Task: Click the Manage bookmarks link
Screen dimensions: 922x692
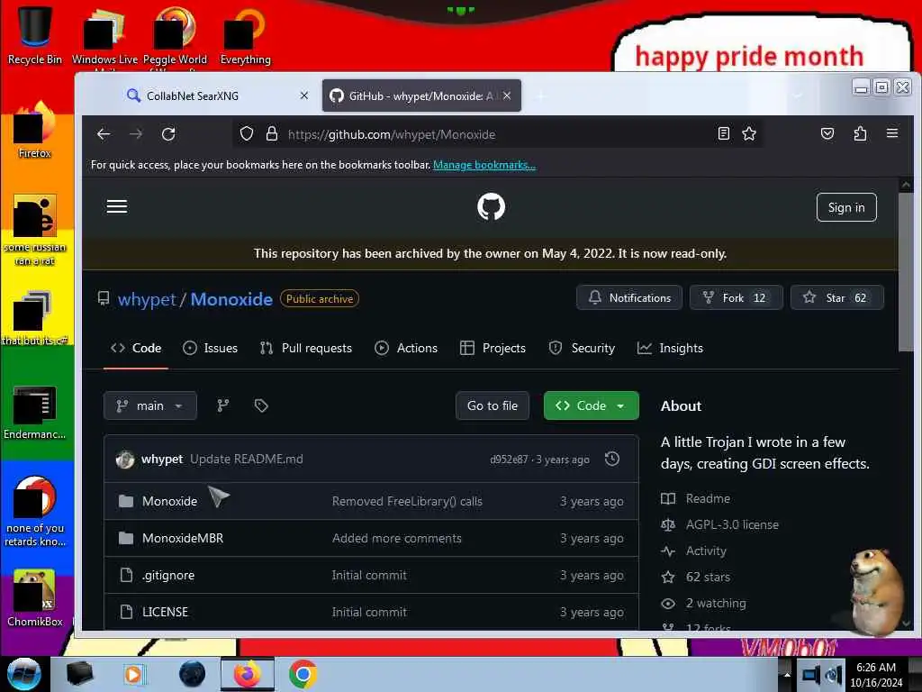Action: [x=484, y=165]
